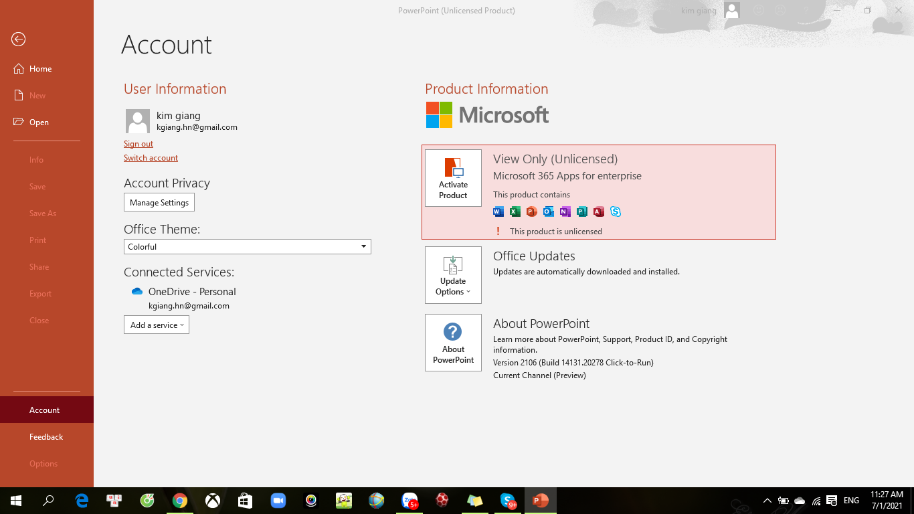The image size is (914, 514).
Task: Click the email kgiang.hn@gmail.com under User Information
Action: [x=197, y=127]
